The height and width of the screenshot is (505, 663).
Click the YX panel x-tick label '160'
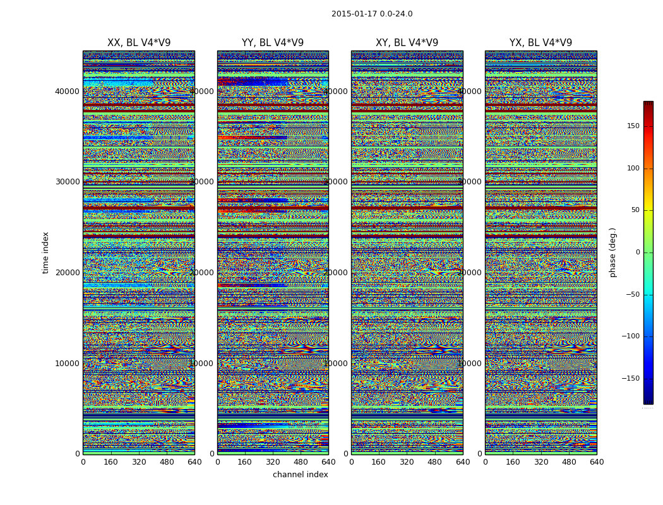tap(513, 462)
